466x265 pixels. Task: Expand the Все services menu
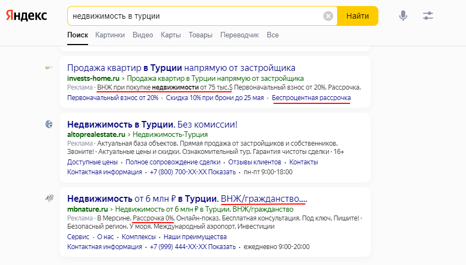[273, 35]
